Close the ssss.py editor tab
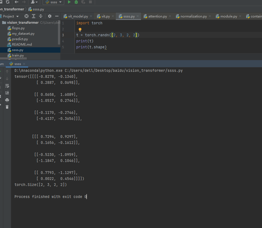 click(x=138, y=16)
